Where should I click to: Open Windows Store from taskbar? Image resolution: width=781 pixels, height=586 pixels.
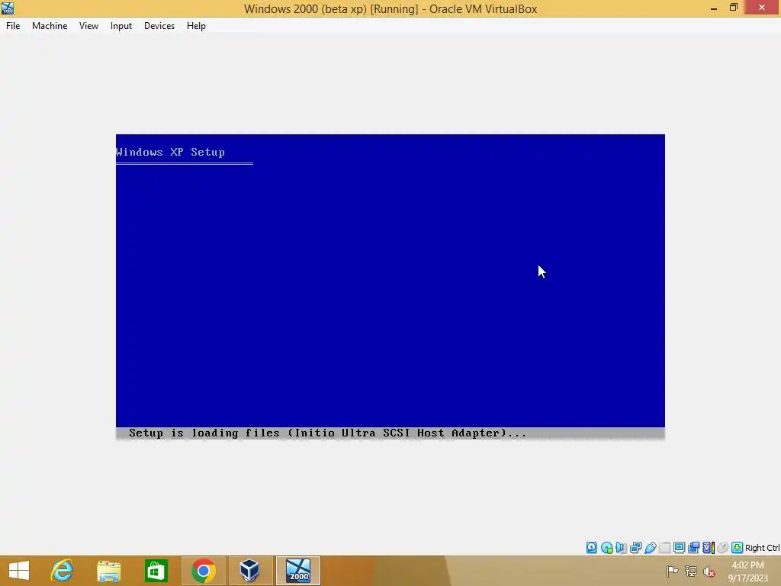[156, 571]
